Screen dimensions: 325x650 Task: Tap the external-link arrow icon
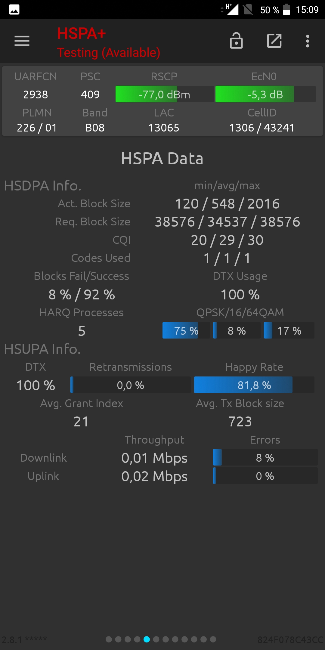click(x=274, y=41)
